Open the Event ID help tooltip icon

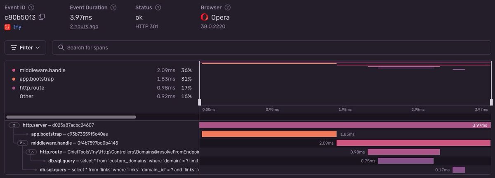click(x=31, y=7)
